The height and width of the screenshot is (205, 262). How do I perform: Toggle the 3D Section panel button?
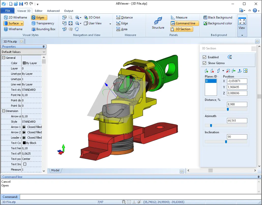click(x=182, y=29)
